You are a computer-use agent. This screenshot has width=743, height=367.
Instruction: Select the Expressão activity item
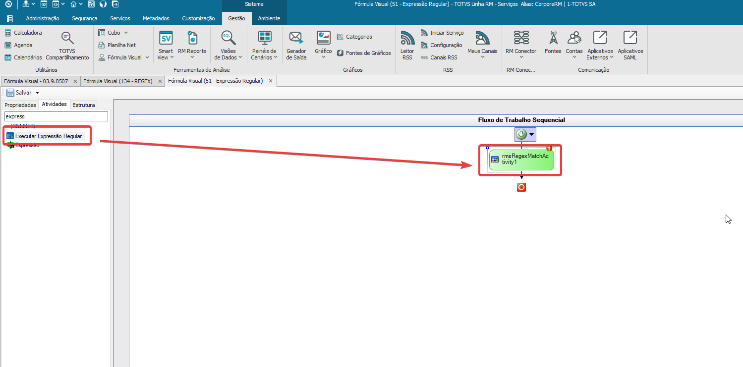(23, 145)
